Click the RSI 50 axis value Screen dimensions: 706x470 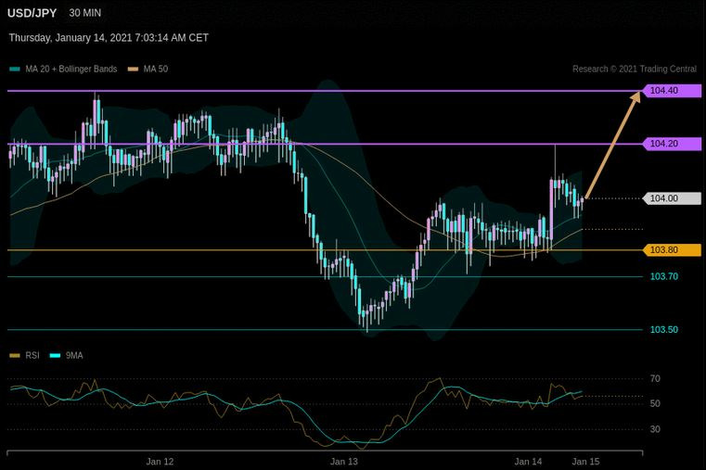[655, 404]
